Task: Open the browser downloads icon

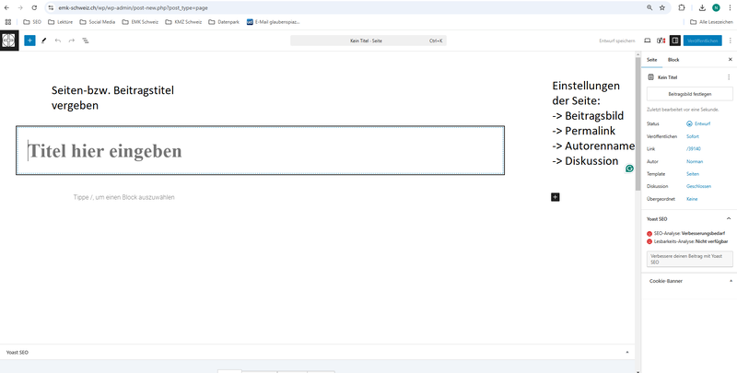Action: click(702, 8)
